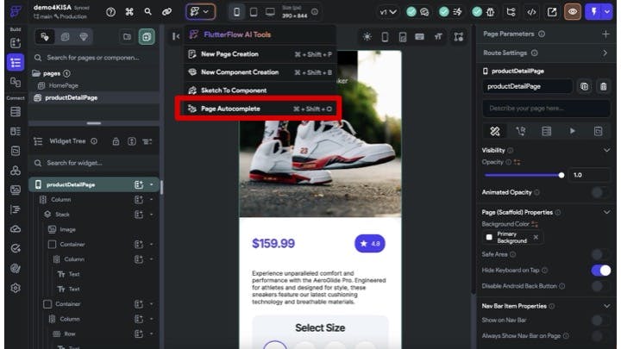Open the run mode dropdown arrow
The height and width of the screenshot is (349, 621).
point(607,12)
